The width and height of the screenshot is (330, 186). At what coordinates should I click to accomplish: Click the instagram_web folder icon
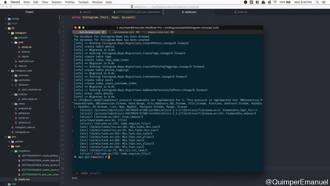coord(12,71)
